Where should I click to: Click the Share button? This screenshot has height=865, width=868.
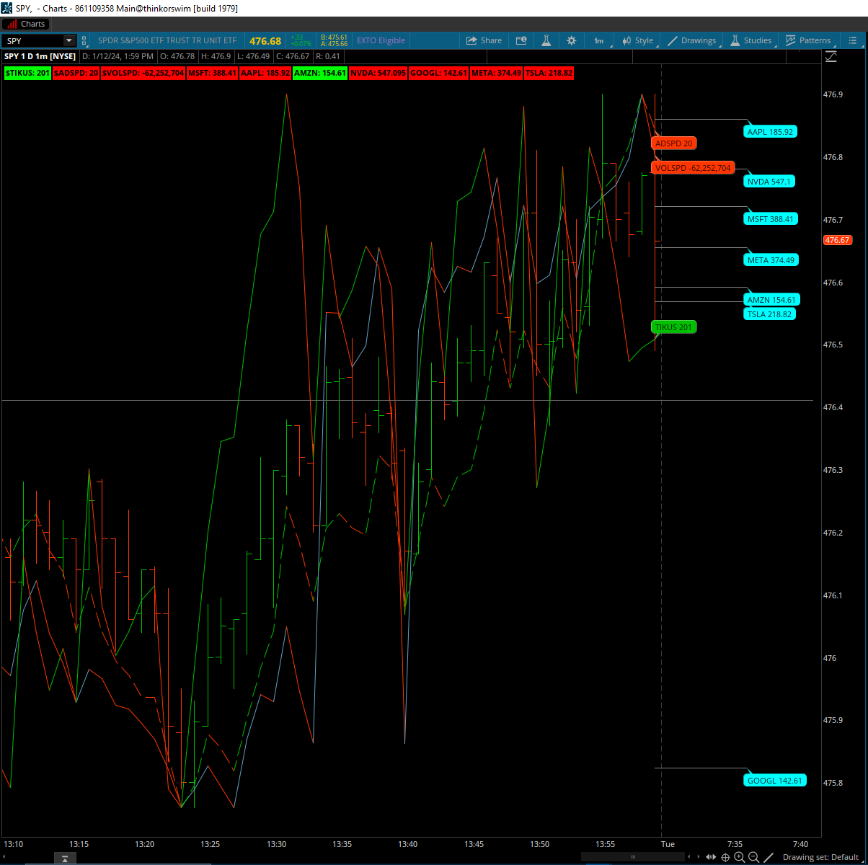point(484,41)
